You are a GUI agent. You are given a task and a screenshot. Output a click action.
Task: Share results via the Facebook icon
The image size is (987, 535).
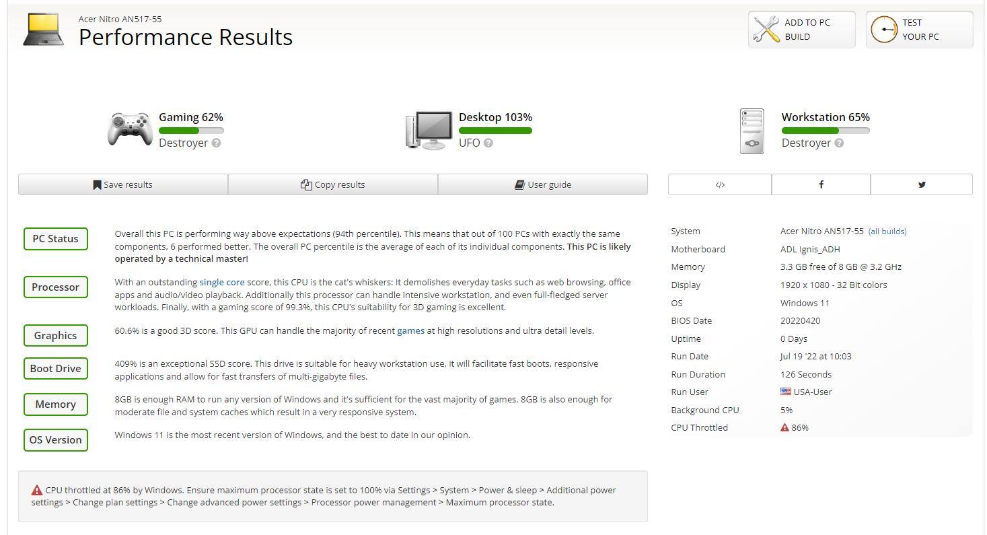[821, 184]
